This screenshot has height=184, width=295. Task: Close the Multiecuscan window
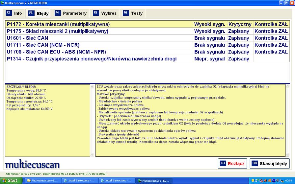click(x=292, y=3)
